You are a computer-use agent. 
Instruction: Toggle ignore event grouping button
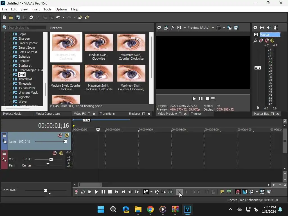[269, 192]
